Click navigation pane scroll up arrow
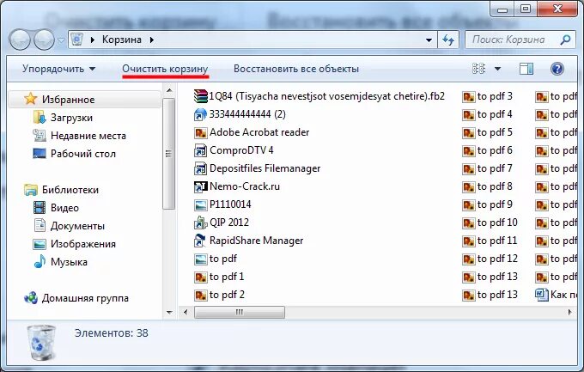The width and height of the screenshot is (584, 372). click(169, 90)
